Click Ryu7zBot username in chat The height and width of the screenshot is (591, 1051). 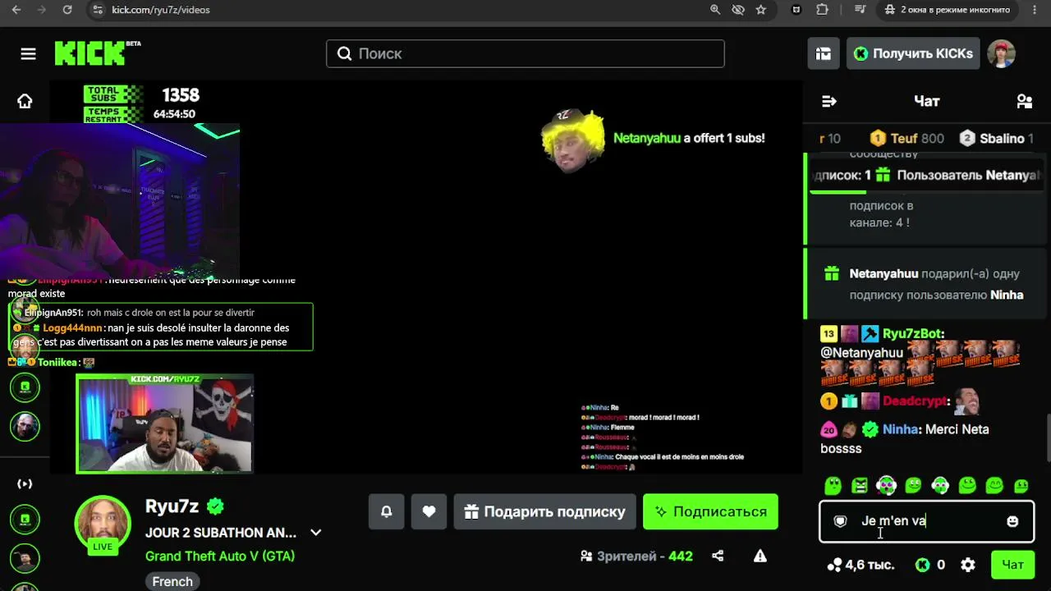click(x=913, y=334)
